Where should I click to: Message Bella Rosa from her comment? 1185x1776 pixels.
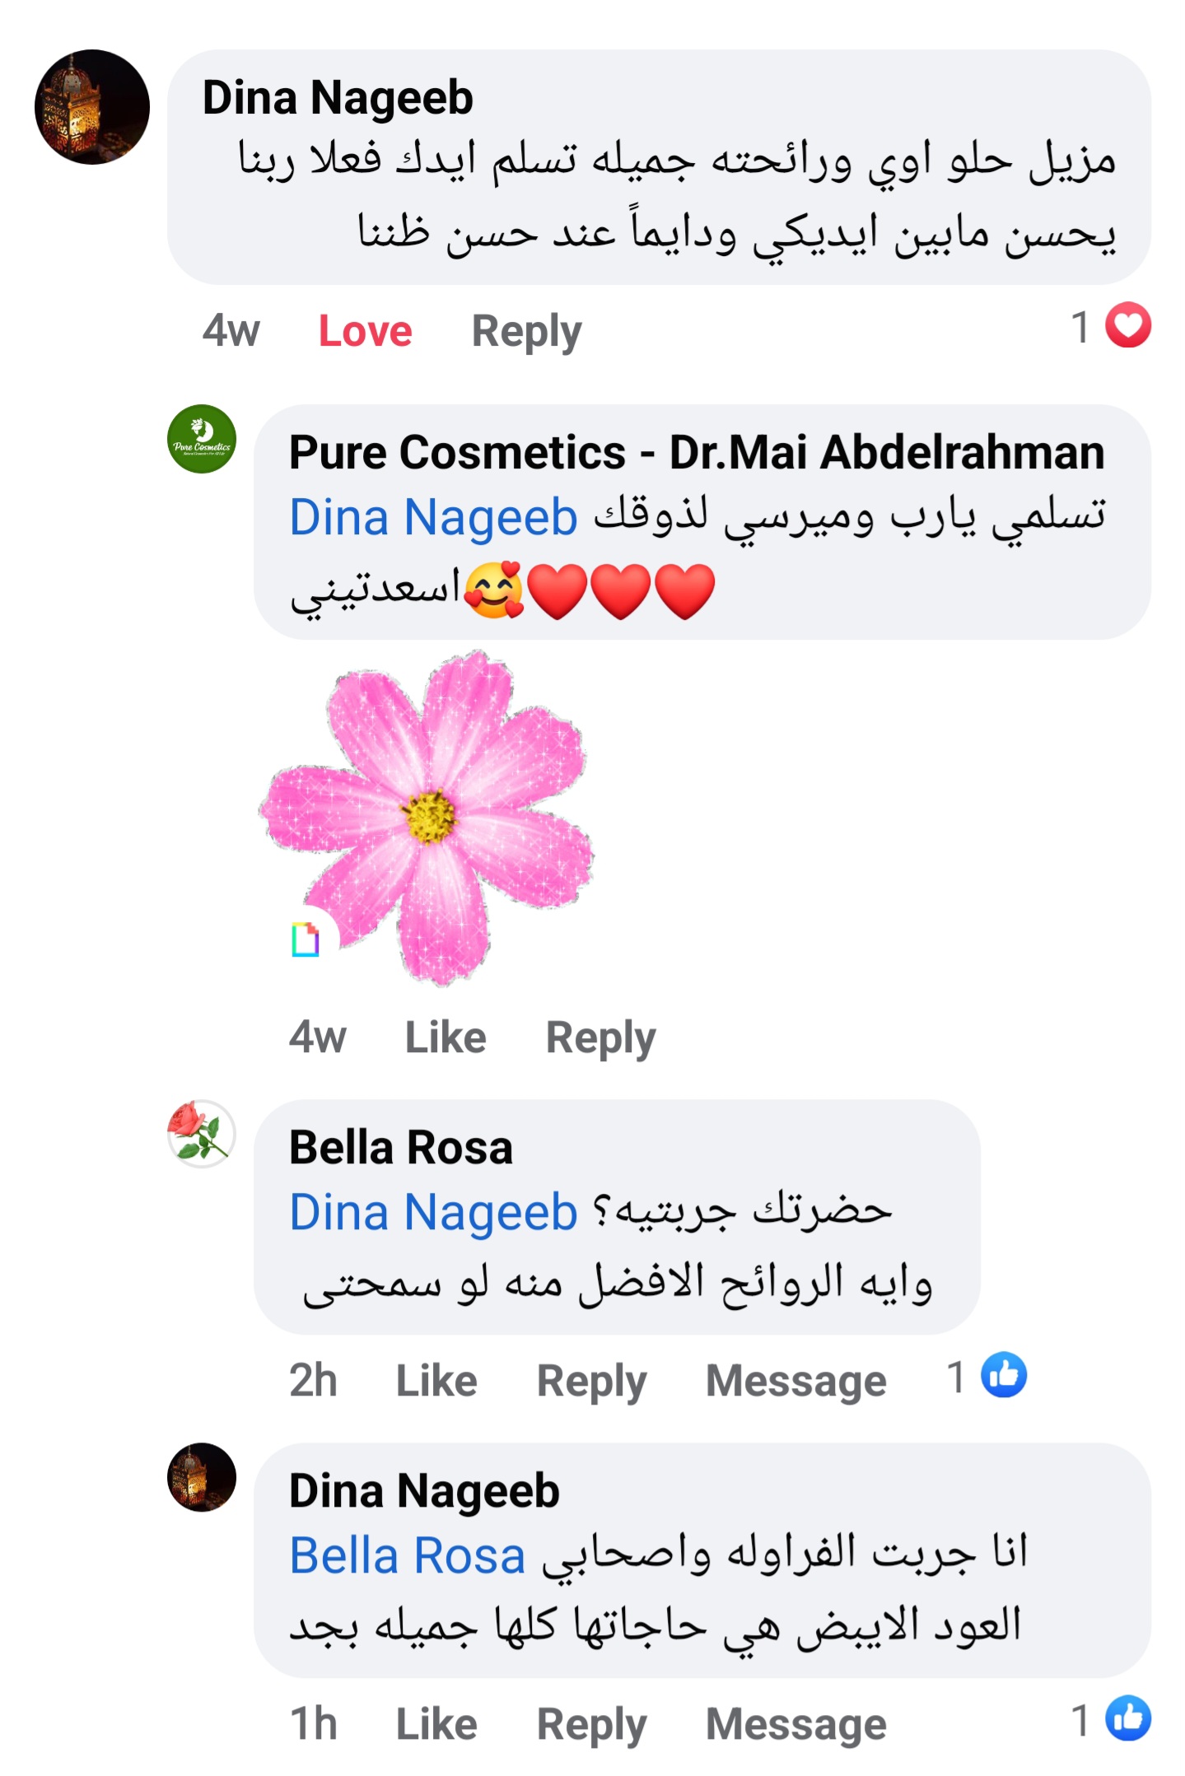[795, 1381]
